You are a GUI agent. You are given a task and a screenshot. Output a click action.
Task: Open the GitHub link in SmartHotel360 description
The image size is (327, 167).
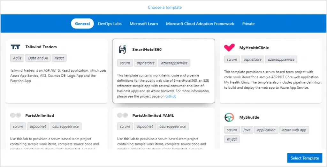(x=171, y=96)
